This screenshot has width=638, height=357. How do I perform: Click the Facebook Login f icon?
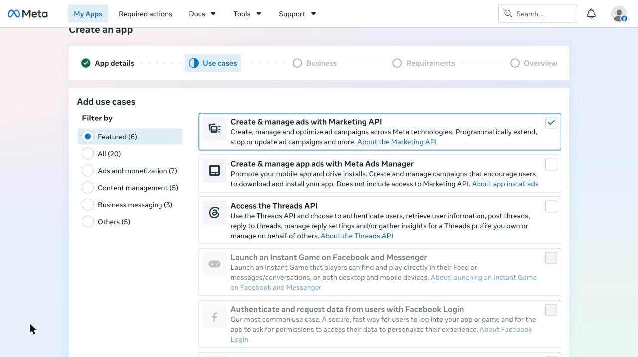coord(214,316)
